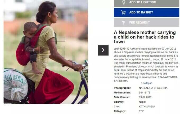The height and width of the screenshot is (114, 180).
Task: Click the Photographer field label
Action: (x=123, y=88)
